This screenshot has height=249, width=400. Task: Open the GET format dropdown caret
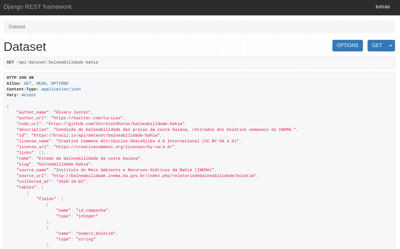tap(390, 46)
